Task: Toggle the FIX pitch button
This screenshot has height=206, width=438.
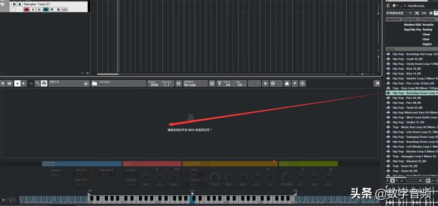Action: [179, 83]
